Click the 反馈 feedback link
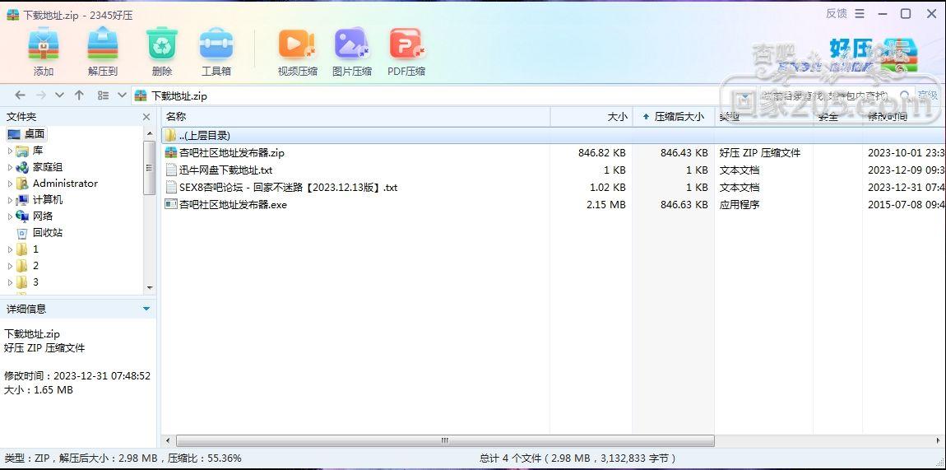946x470 pixels. [837, 13]
